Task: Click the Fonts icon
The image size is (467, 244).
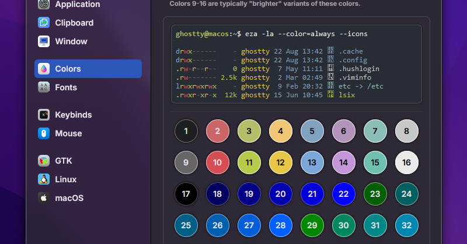Action: 44,87
